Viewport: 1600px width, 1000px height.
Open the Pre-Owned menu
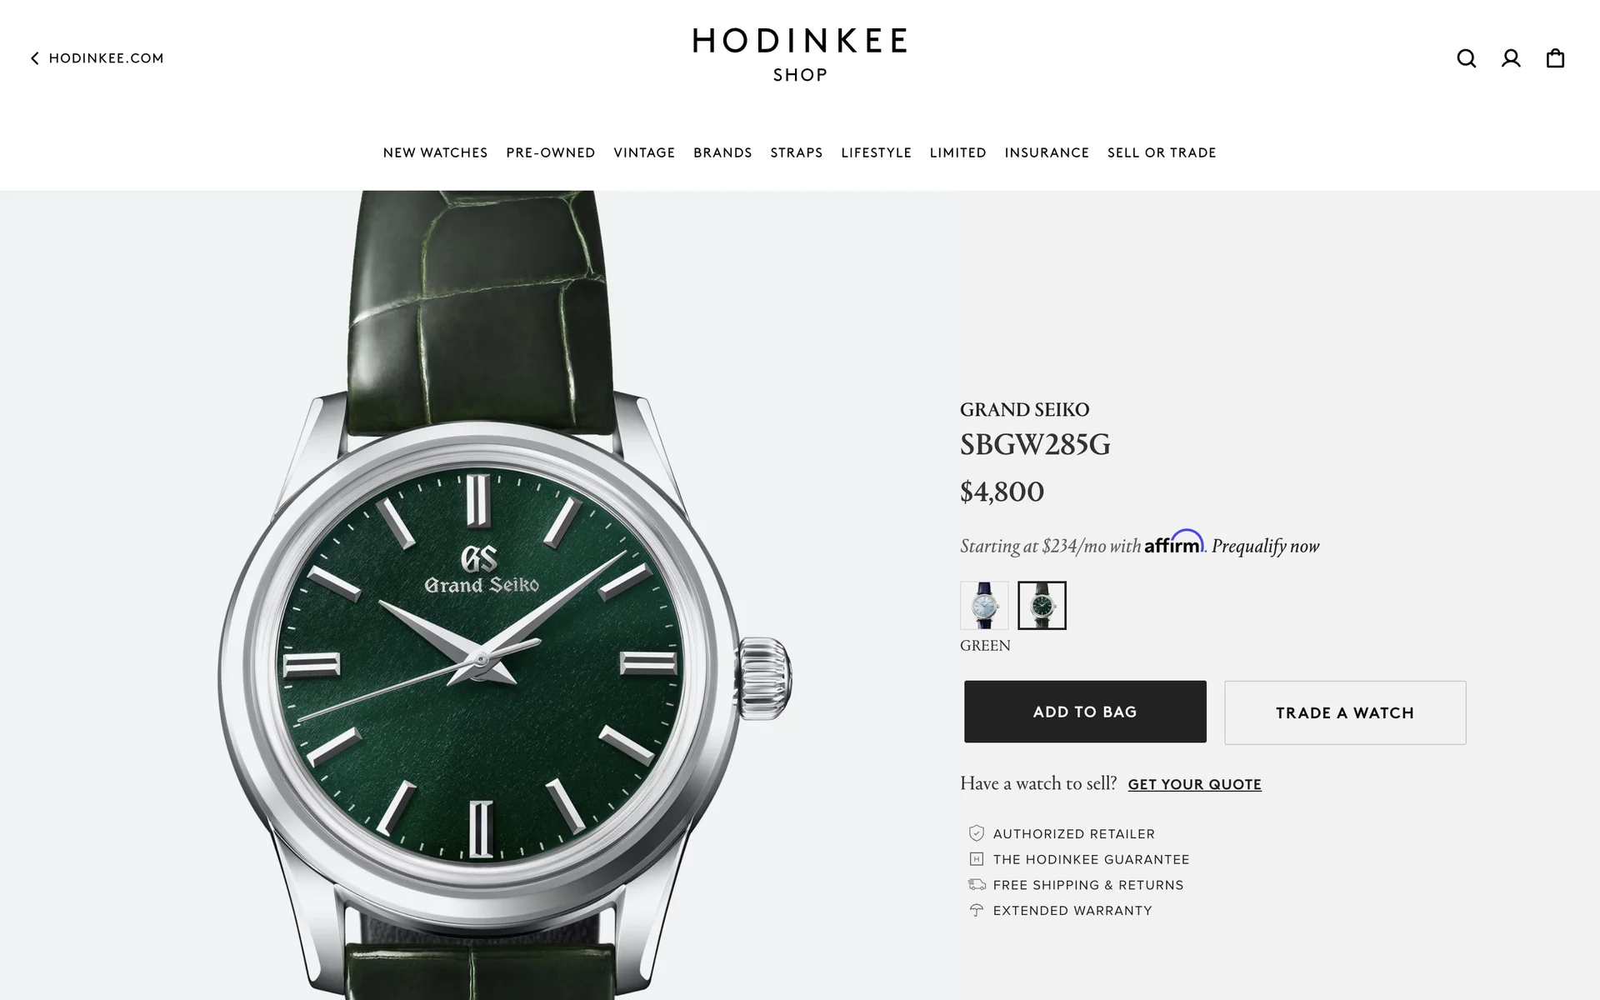(x=551, y=152)
